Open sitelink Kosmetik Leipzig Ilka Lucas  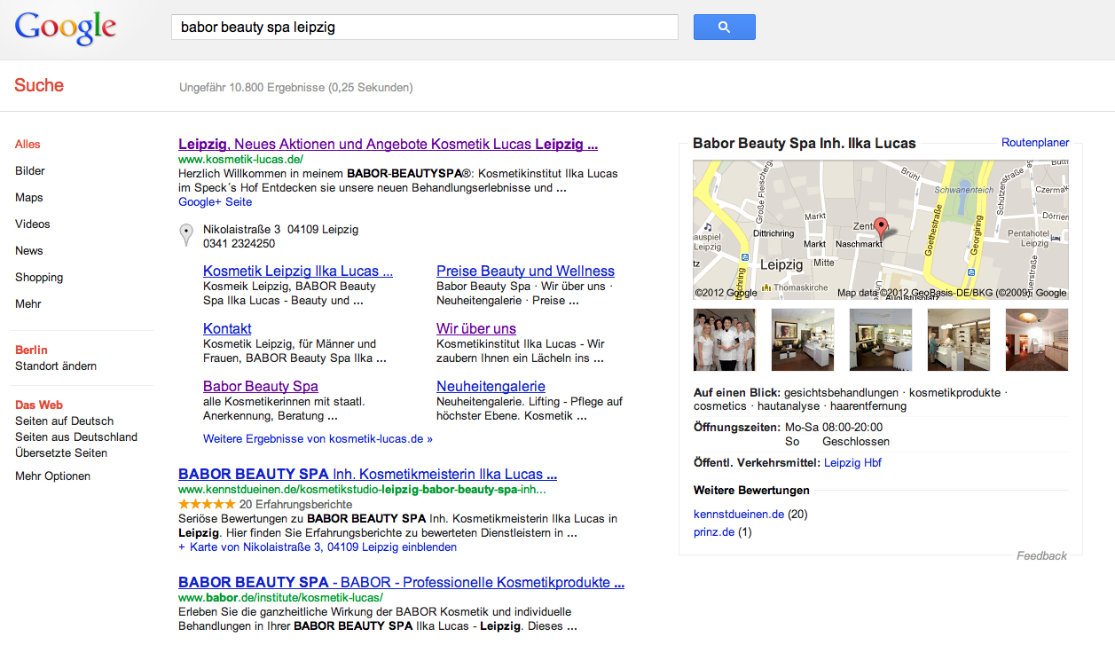click(x=298, y=271)
